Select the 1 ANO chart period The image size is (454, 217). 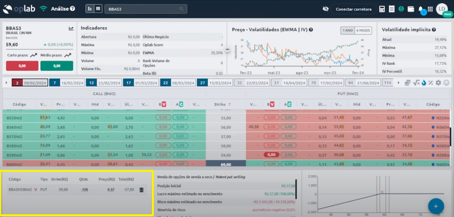click(347, 31)
